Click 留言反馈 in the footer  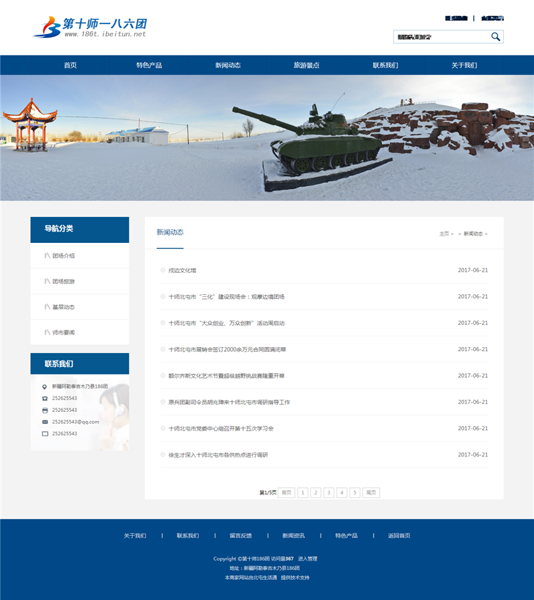pyautogui.click(x=240, y=535)
